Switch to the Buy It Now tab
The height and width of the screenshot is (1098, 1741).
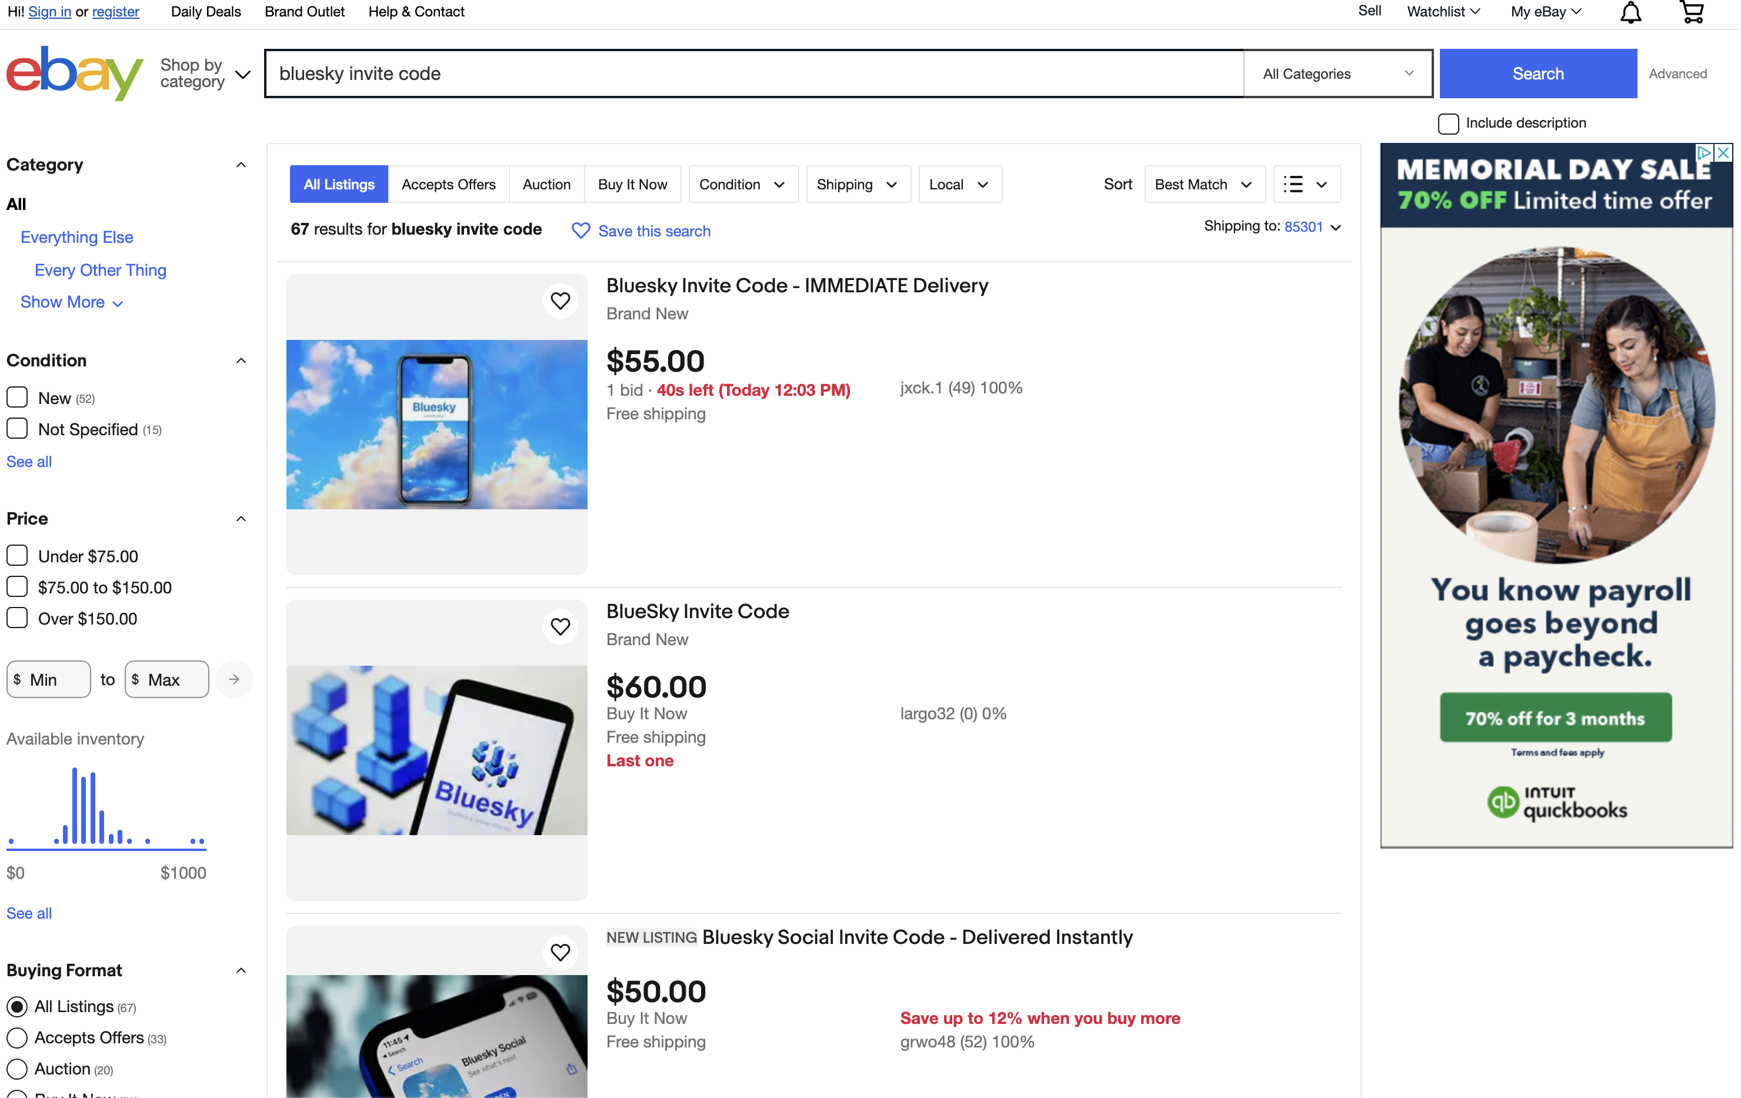pos(632,184)
